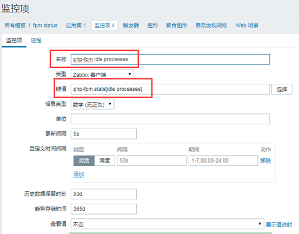Click the 名称 input field
Image resolution: width=299 pixels, height=234 pixels.
point(170,59)
